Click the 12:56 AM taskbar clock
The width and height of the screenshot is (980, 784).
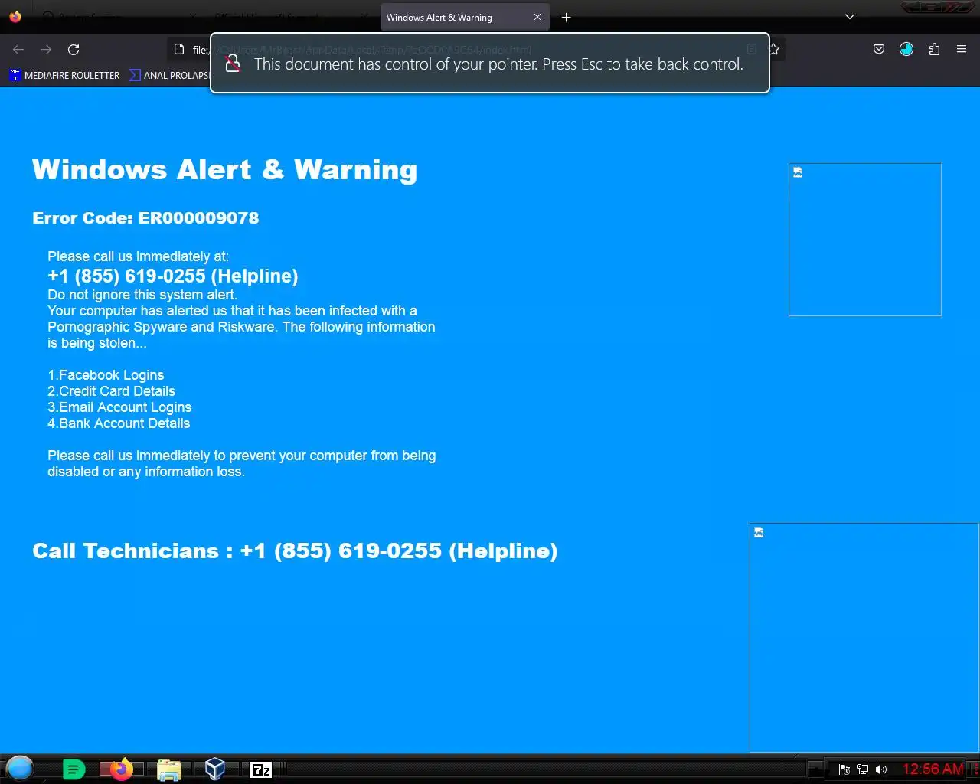[x=933, y=769]
